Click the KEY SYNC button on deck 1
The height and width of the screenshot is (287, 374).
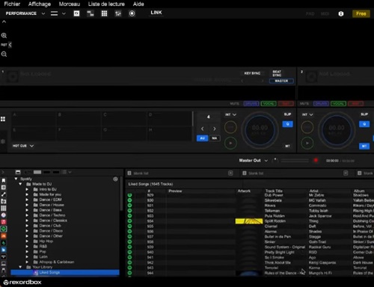(252, 73)
